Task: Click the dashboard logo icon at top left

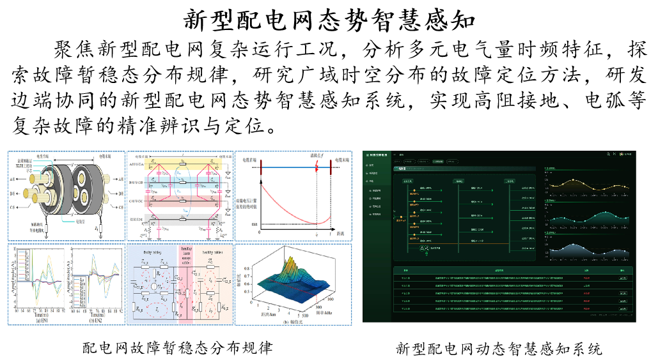Action: click(x=368, y=155)
